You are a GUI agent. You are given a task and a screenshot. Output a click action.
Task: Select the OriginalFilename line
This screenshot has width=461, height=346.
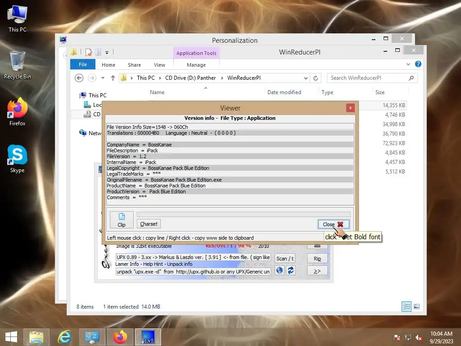(230, 180)
